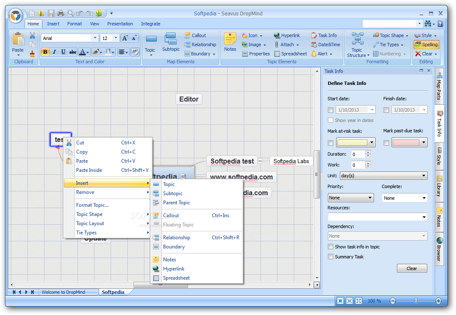Click the DropMind application orb button

pos(15,15)
